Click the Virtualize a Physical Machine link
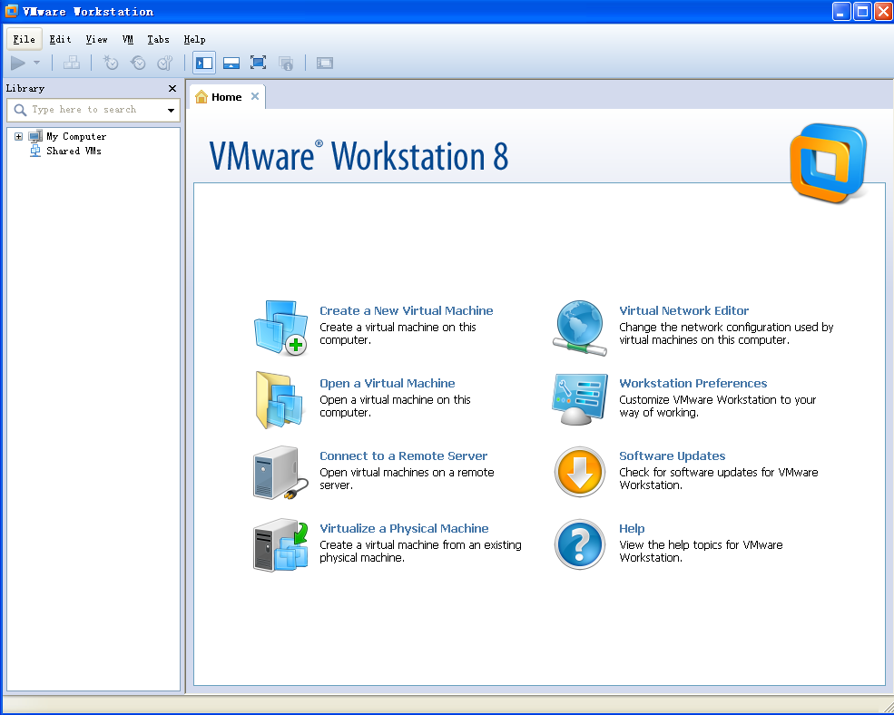The height and width of the screenshot is (715, 894). [x=404, y=529]
